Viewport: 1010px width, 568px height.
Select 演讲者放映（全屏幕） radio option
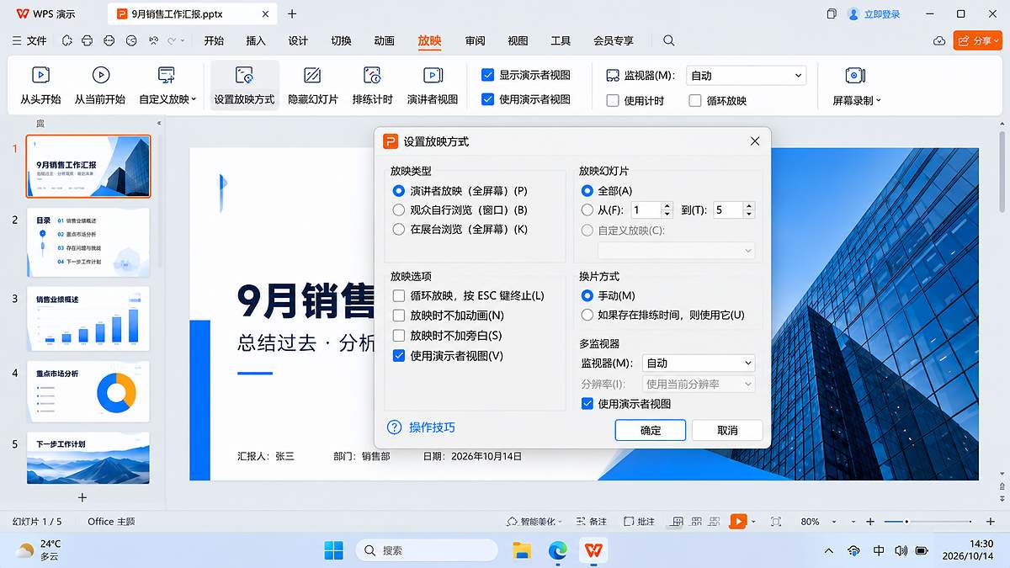click(x=399, y=191)
